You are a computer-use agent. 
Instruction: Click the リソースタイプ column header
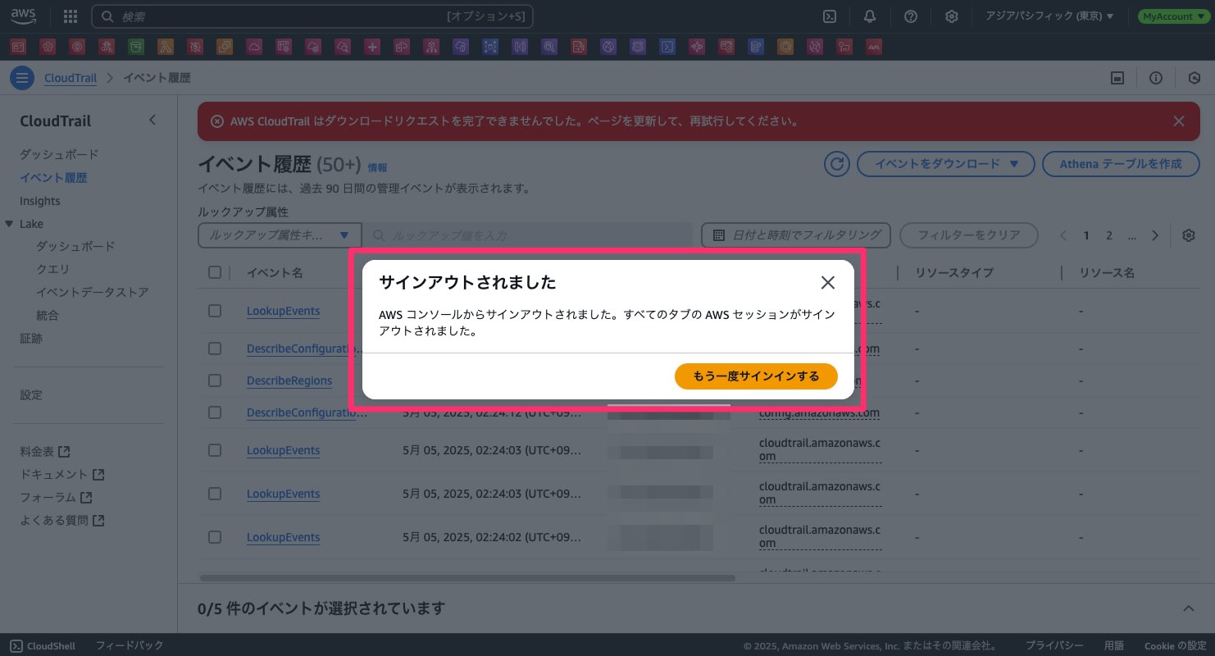[x=954, y=272]
